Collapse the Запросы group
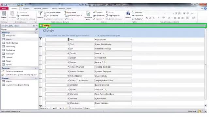This screenshot has height=117, width=209. pyautogui.click(x=36, y=68)
